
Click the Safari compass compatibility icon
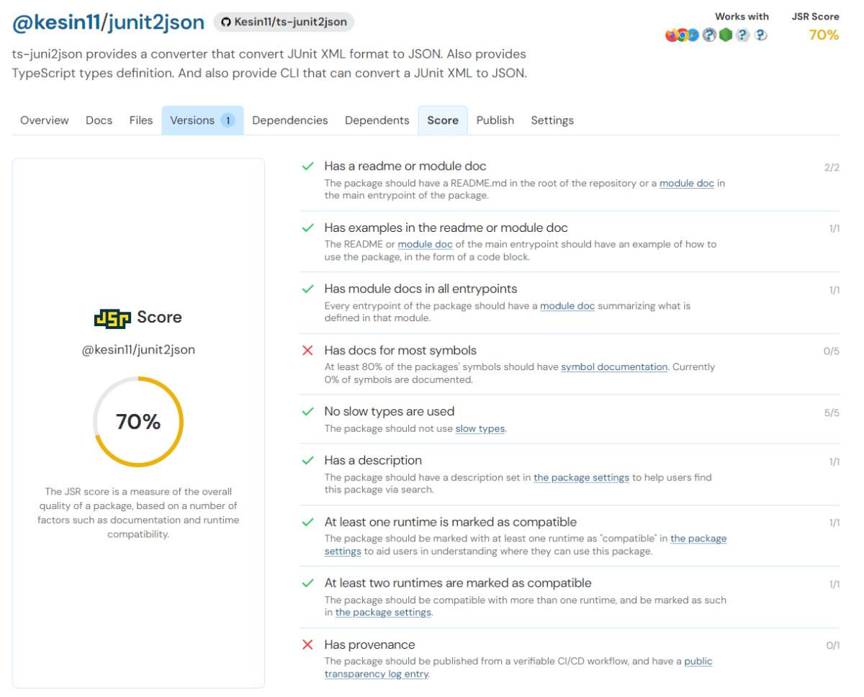click(x=693, y=35)
